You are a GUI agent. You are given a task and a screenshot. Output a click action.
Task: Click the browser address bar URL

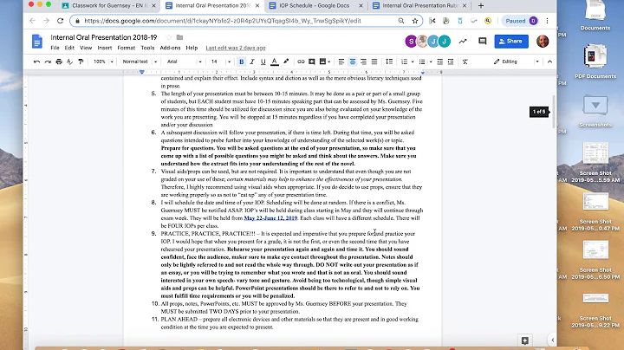pos(223,21)
